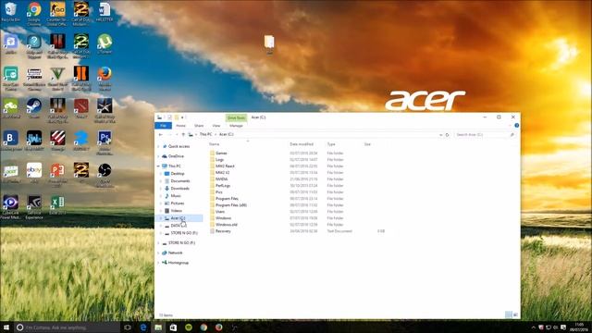
Task: Open the Home ribbon tab
Action: (181, 126)
